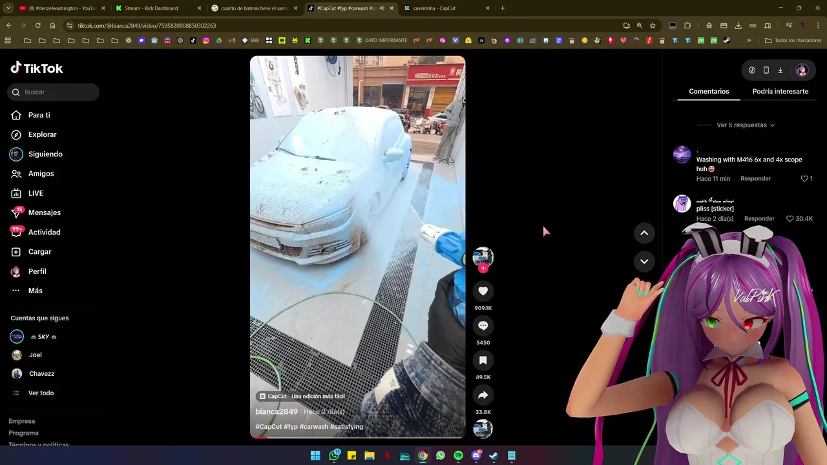The height and width of the screenshot is (465, 827).
Task: Mute the TikTok tab audio indicator
Action: [382, 8]
